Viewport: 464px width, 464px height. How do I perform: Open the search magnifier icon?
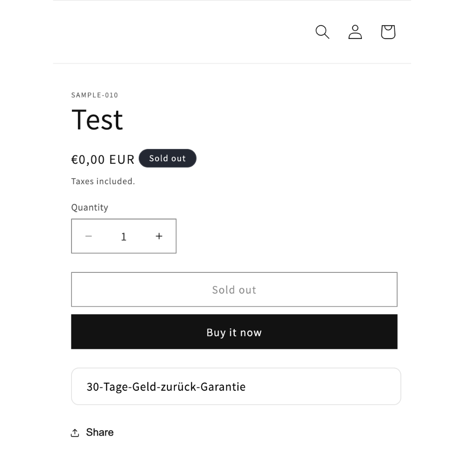(322, 32)
